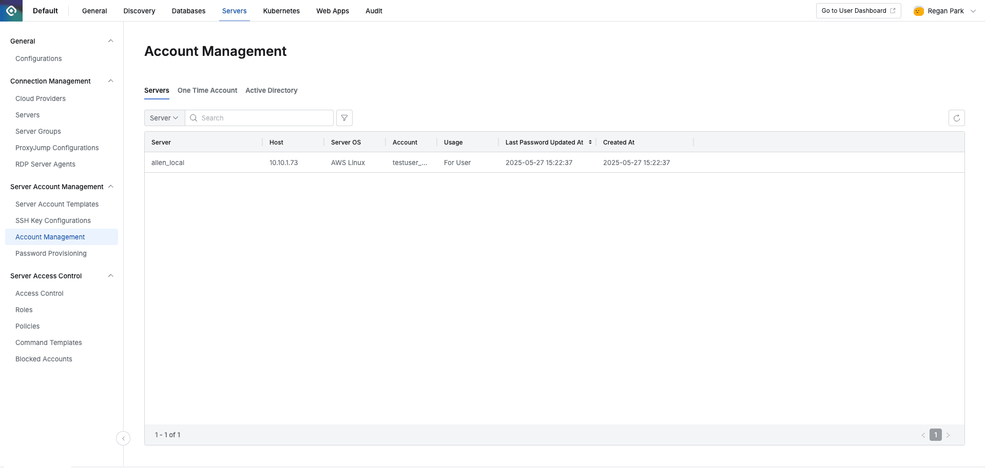
Task: Sort by the Last Password Updated At arrows
Action: pos(590,142)
